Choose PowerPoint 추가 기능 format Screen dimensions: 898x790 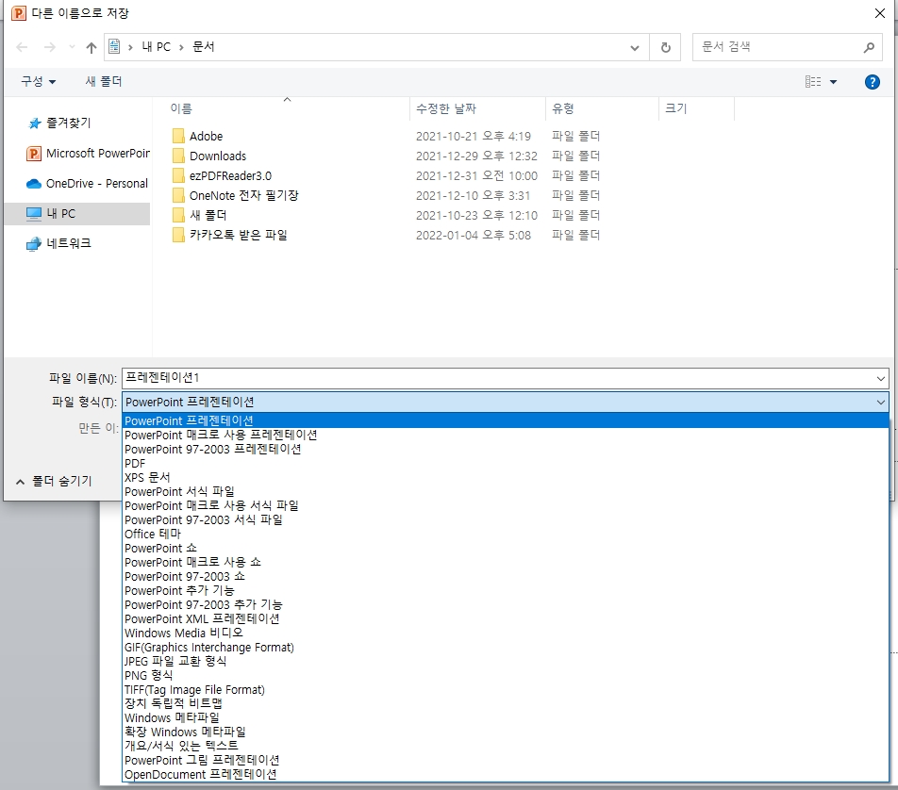pos(506,590)
